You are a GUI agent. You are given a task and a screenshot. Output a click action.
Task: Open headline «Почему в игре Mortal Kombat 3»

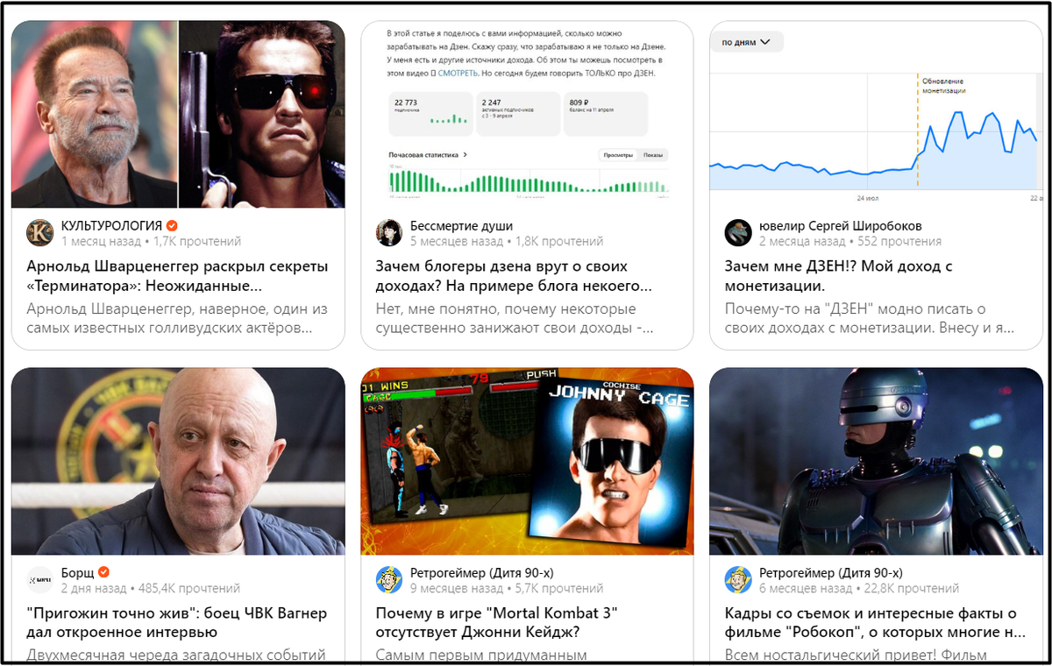tap(497, 622)
